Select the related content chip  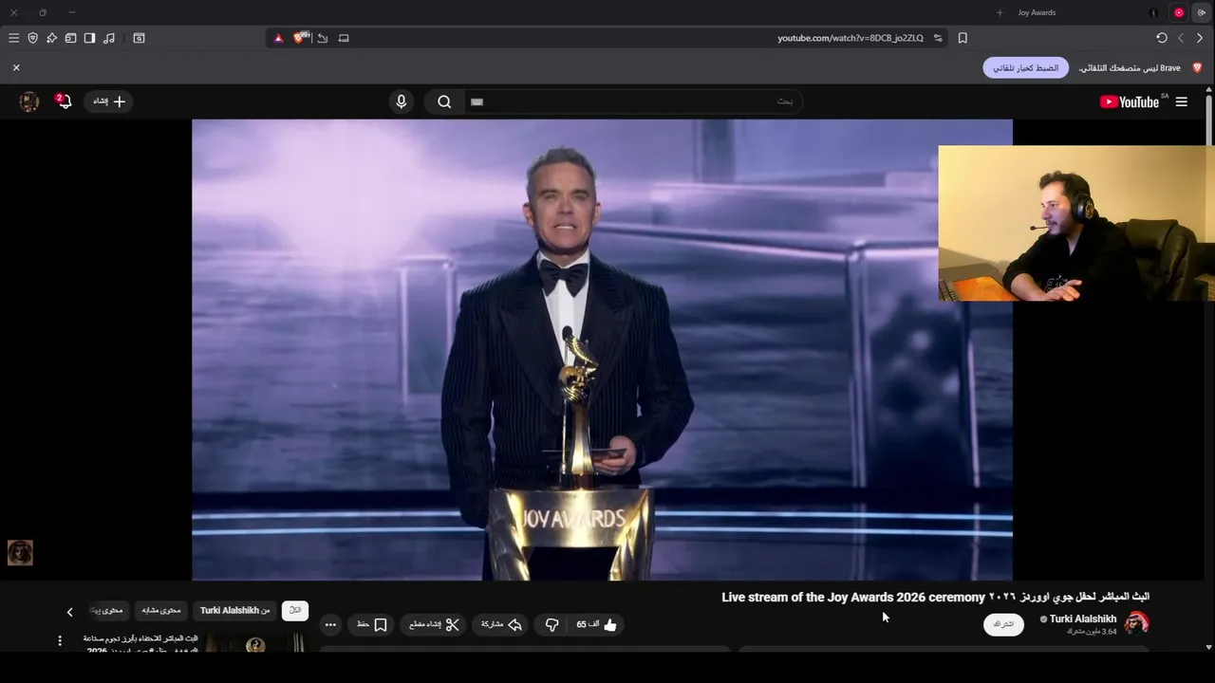(x=160, y=610)
